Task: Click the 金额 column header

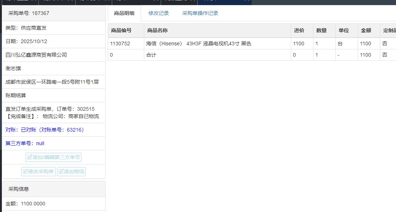Action: point(366,31)
